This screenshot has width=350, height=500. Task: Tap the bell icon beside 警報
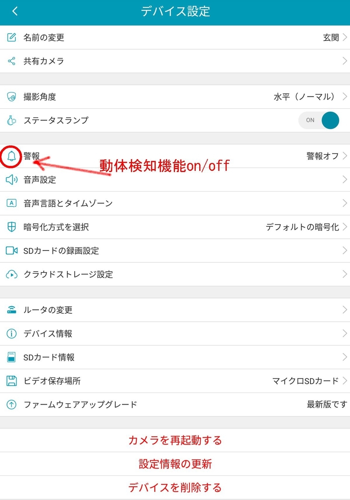tap(12, 156)
